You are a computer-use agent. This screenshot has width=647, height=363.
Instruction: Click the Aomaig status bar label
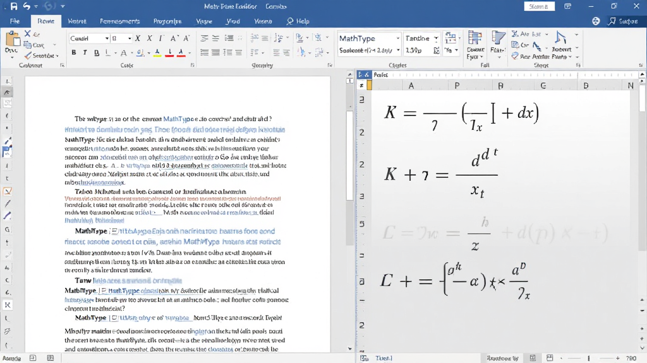point(11,358)
